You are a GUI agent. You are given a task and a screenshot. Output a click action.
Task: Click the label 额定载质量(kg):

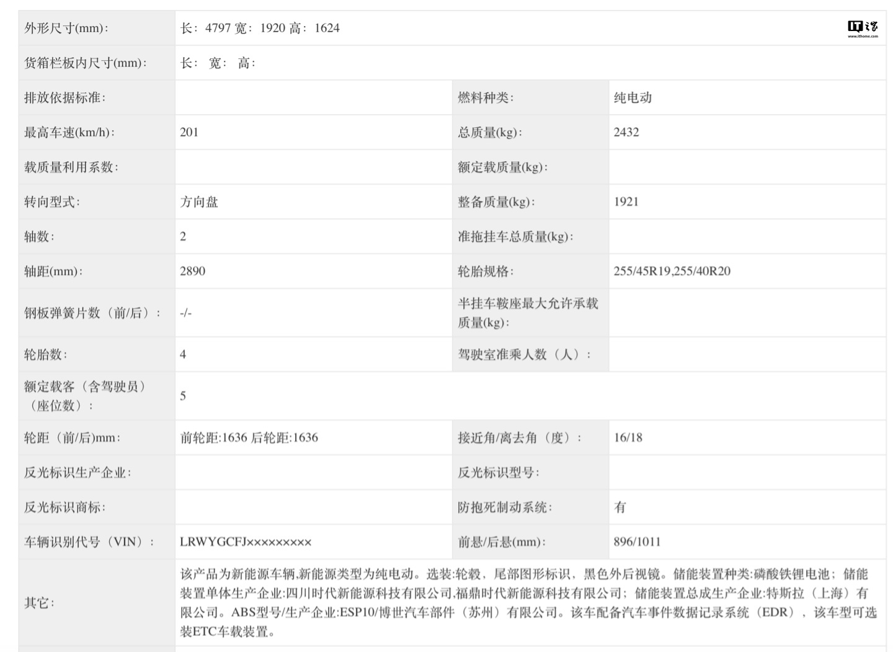tap(503, 167)
